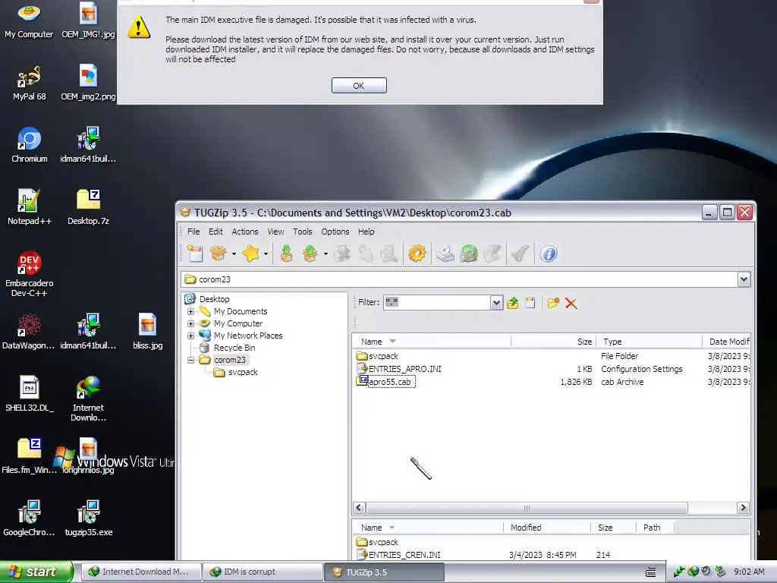Sort by the Type column header
777x583 pixels.
coord(650,341)
